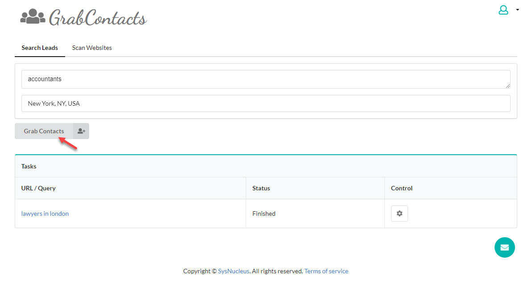Viewport: 532px width, 292px height.
Task: Click the Status column header
Action: click(261, 188)
